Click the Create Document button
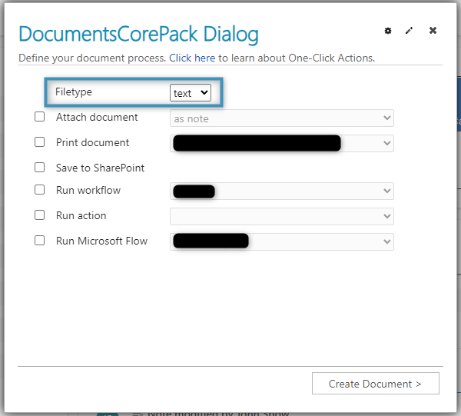 pos(376,384)
